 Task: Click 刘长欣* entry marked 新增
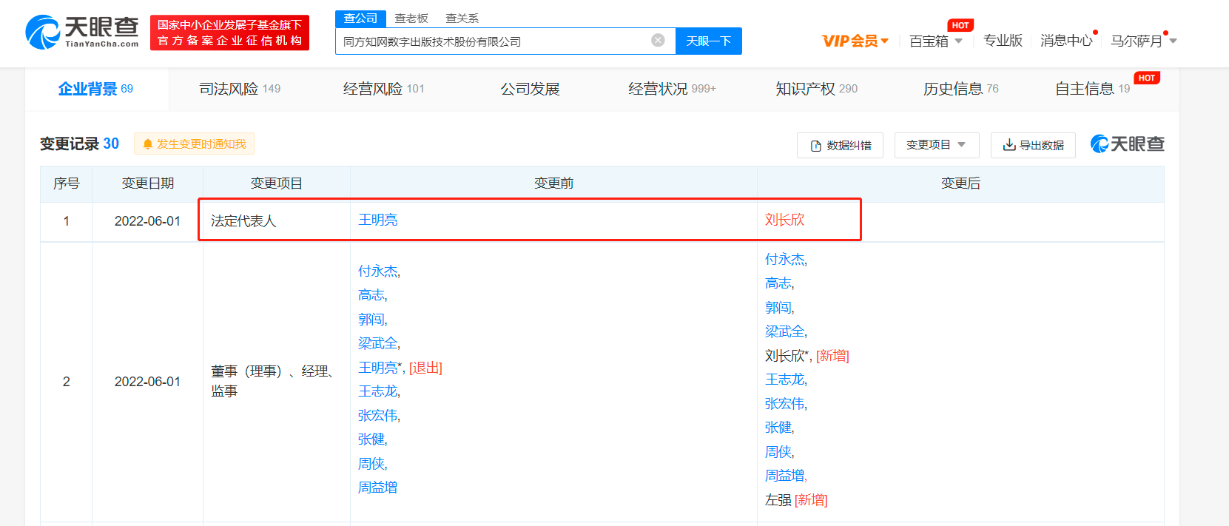787,356
